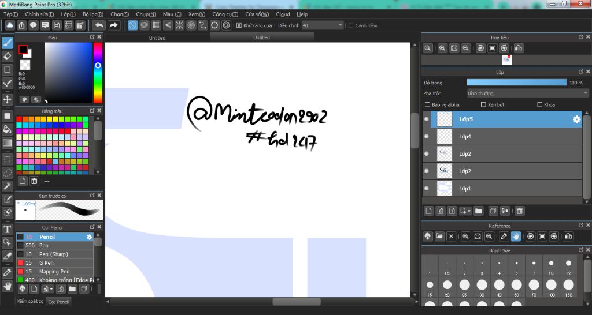Select the Hand tool in left toolbar

(x=8, y=286)
